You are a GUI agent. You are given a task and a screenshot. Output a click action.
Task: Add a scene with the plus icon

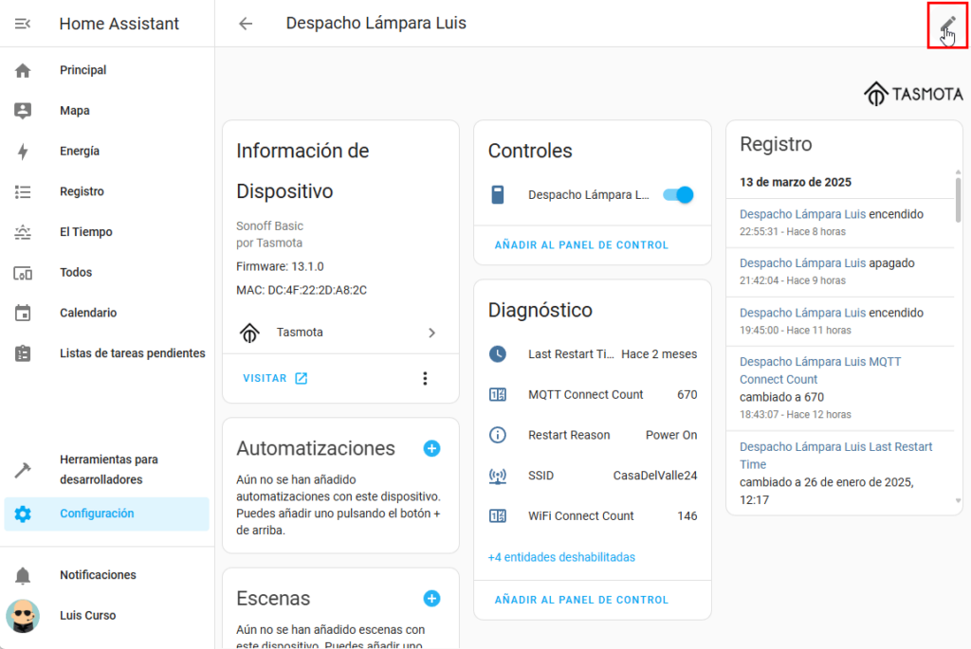(x=431, y=598)
